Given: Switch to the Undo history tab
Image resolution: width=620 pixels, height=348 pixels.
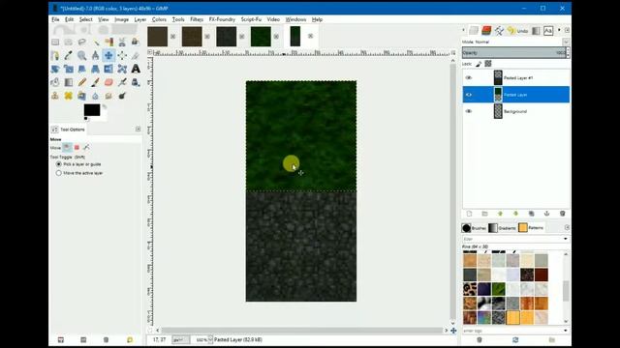Looking at the screenshot, I should pos(517,30).
